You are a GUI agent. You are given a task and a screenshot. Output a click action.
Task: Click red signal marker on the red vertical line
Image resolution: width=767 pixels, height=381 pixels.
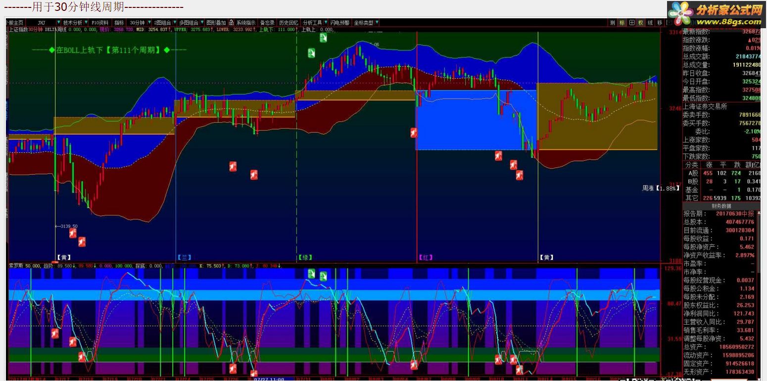pyautogui.click(x=414, y=133)
